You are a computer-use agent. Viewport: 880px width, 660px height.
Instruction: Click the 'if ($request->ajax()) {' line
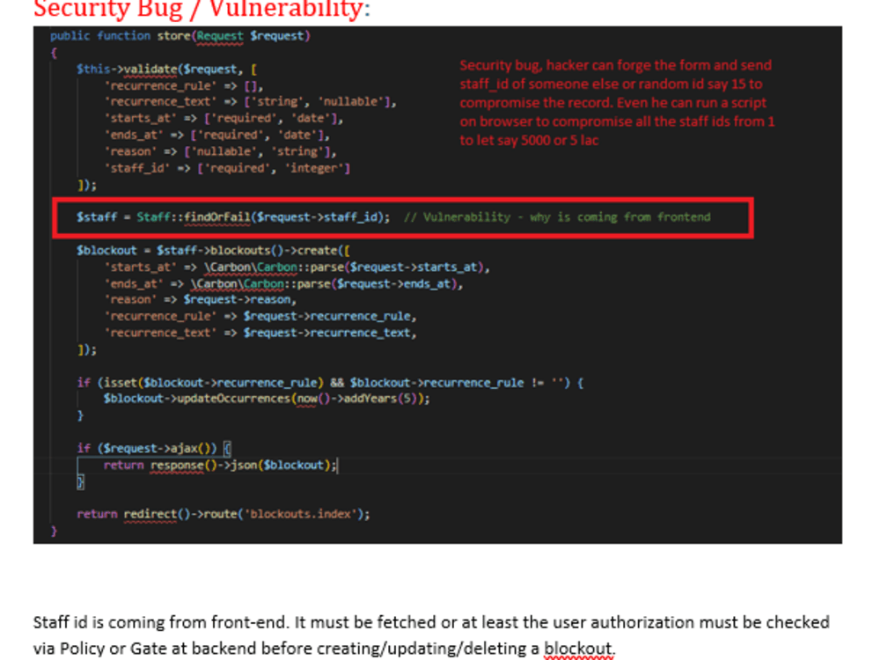(x=154, y=449)
